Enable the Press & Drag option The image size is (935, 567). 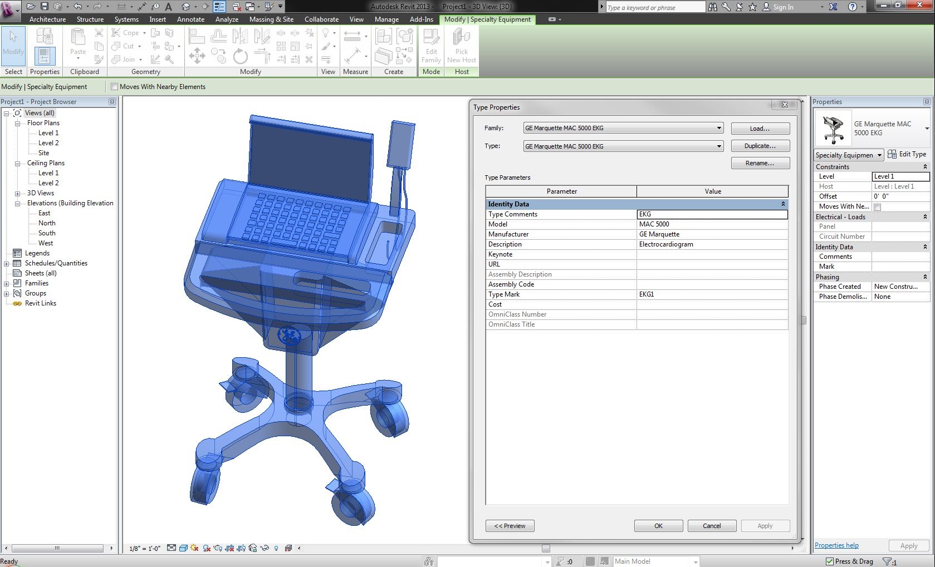click(829, 561)
